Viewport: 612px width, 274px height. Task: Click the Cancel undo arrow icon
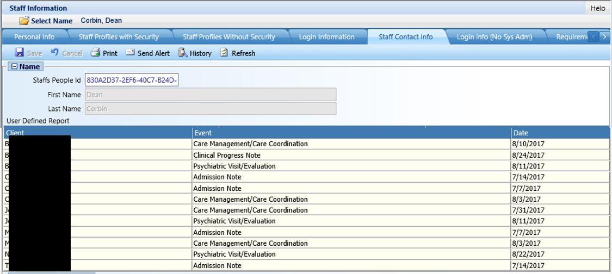[54, 52]
